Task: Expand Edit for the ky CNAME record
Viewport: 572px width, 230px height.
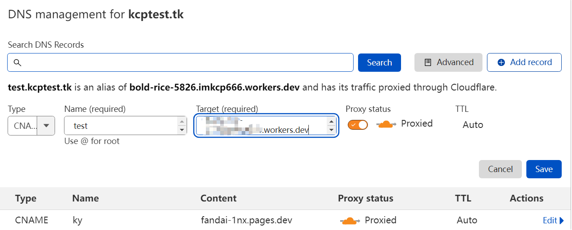Action: pos(553,220)
